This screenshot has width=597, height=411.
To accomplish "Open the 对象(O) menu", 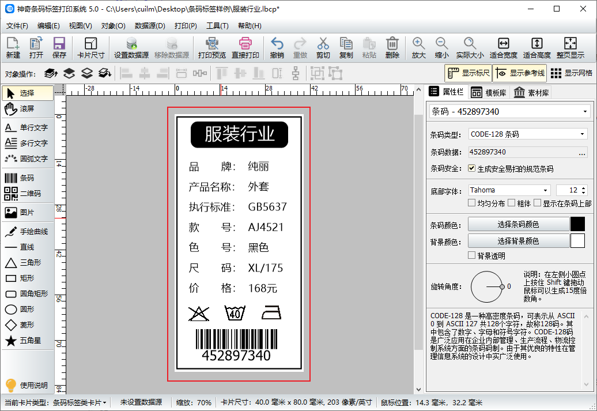I will point(113,26).
